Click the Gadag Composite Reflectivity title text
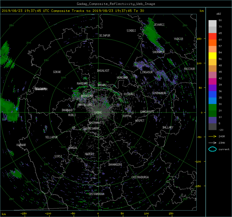 pyautogui.click(x=116, y=4)
